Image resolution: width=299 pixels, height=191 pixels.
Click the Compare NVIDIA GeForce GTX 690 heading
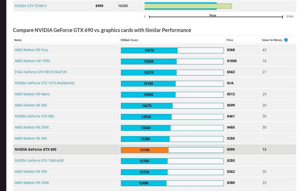click(x=102, y=30)
